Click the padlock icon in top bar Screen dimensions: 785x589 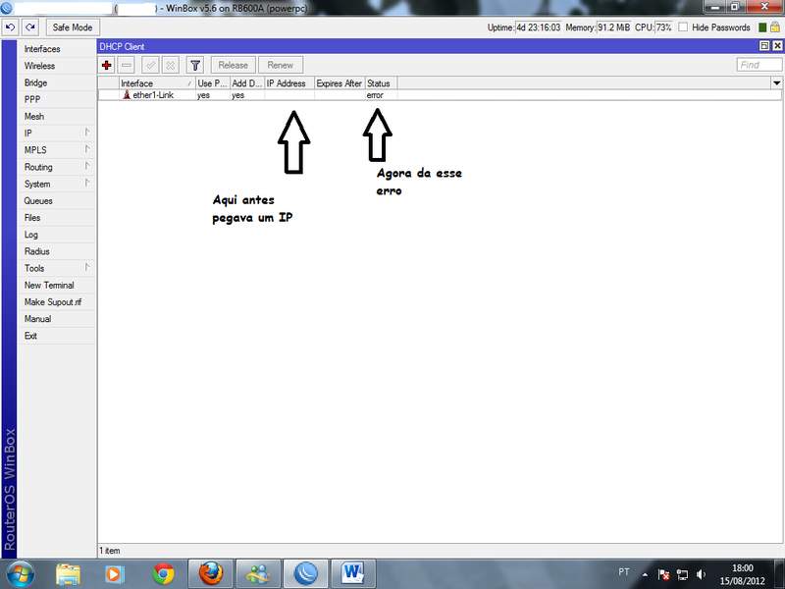point(775,27)
